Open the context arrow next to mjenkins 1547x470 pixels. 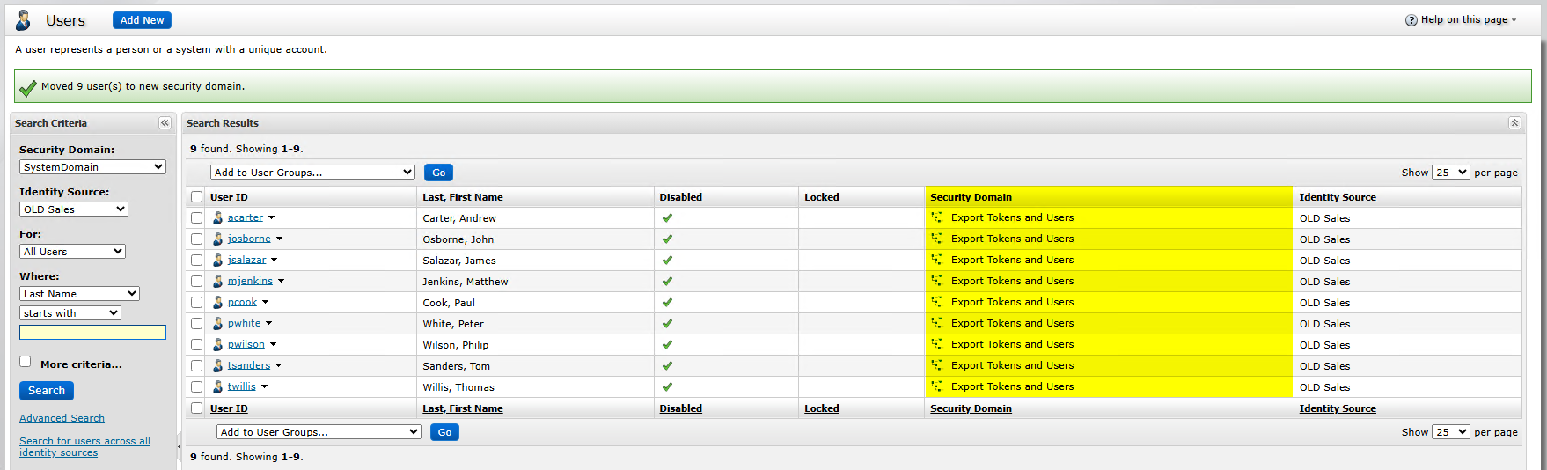tap(281, 282)
